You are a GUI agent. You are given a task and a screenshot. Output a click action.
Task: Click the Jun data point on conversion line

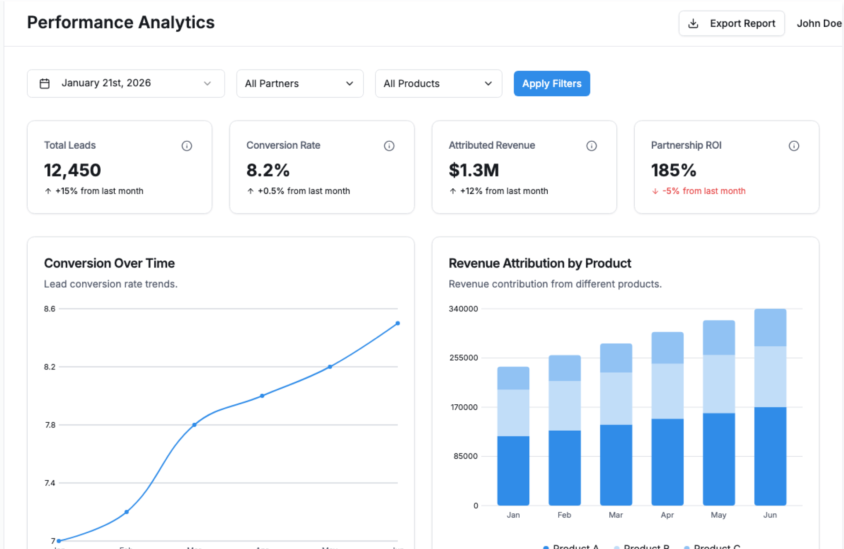pyautogui.click(x=397, y=323)
